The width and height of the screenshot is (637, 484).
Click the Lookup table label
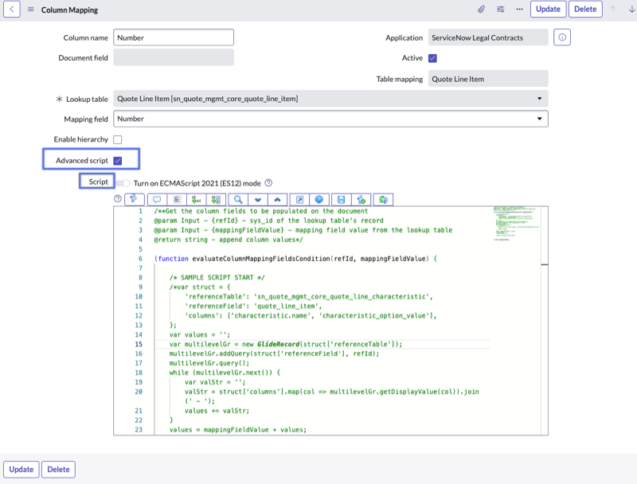click(x=87, y=99)
